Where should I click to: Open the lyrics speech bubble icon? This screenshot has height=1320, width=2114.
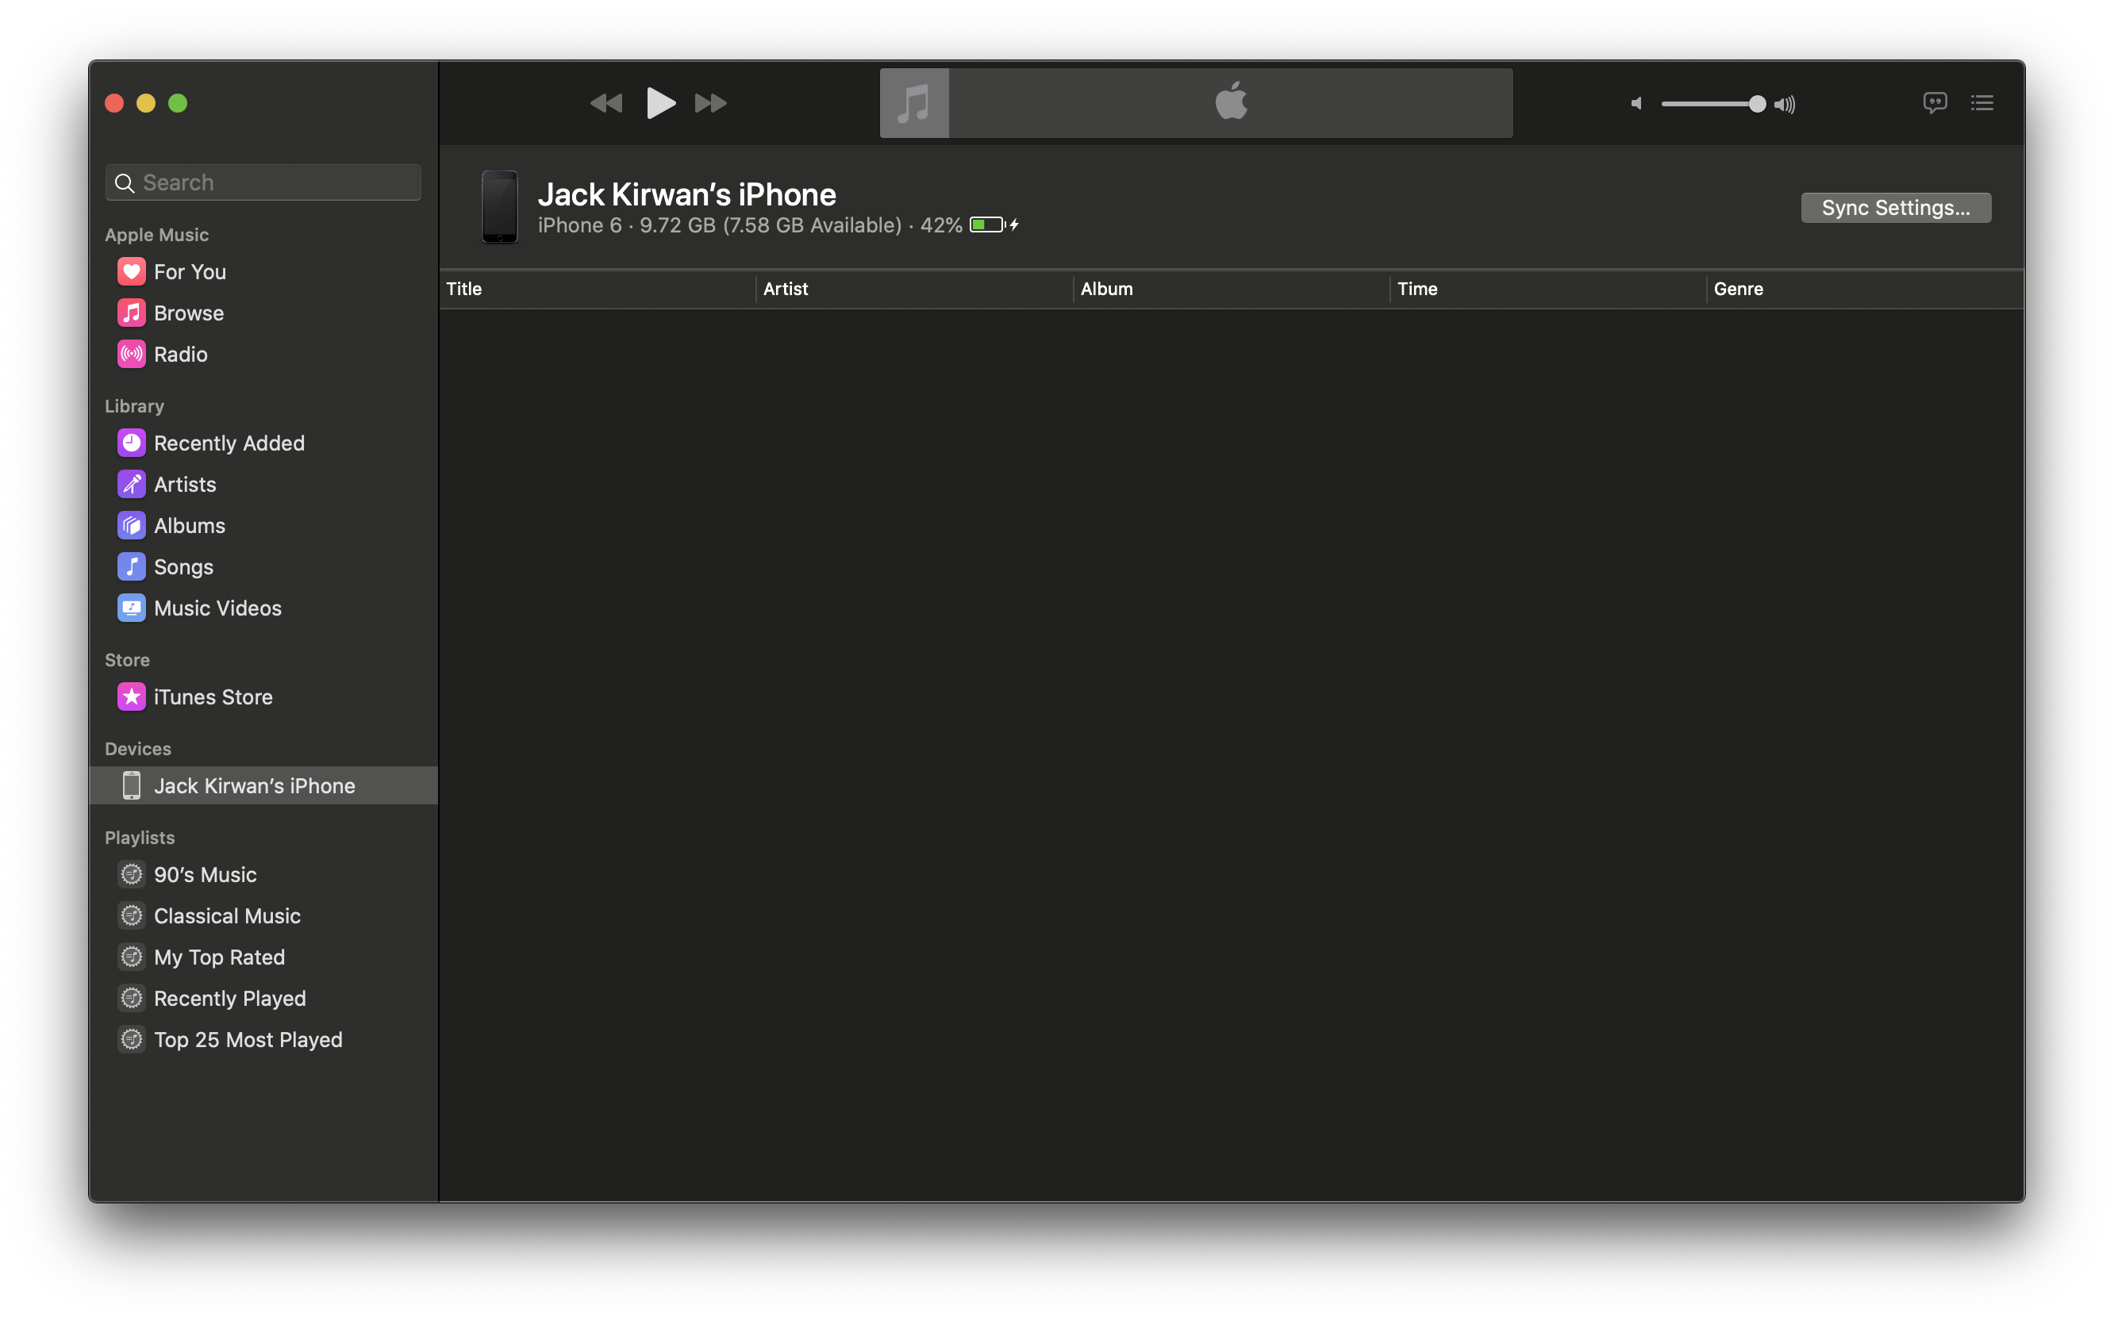click(x=1935, y=103)
